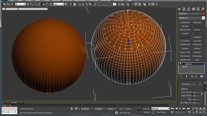Remove modifier from the stack icon
This screenshot has height=116, width=207.
point(196,76)
